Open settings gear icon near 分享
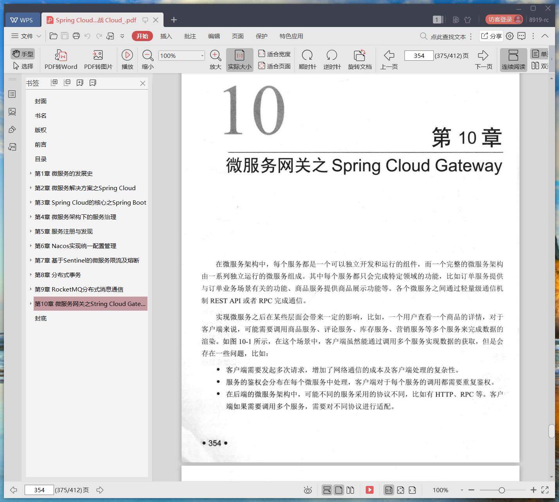Viewport: 559px width, 502px height. [x=510, y=36]
